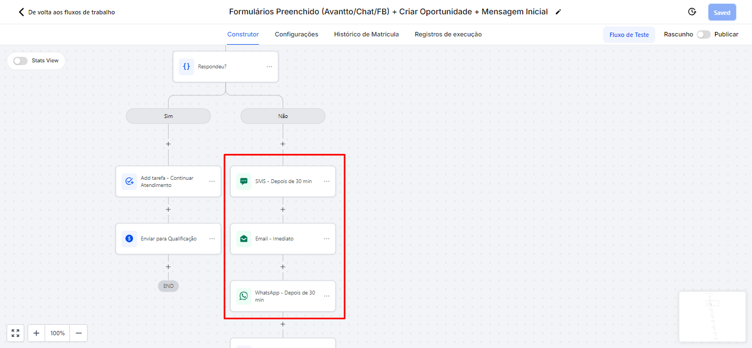Viewport: 752px width, 348px height.
Task: Open the Registros de execução tab
Action: (448, 34)
